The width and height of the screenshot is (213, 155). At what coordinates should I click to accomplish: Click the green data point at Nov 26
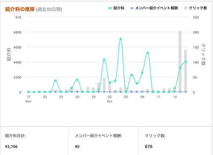click(x=77, y=80)
